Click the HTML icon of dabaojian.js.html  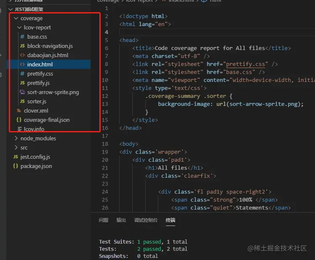tap(22, 55)
